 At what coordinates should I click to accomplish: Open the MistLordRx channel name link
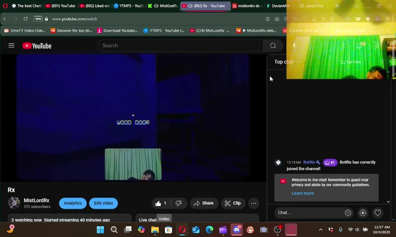tap(37, 200)
